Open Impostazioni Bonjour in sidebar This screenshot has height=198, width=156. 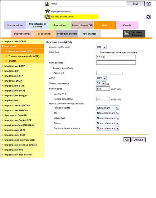pos(22,96)
